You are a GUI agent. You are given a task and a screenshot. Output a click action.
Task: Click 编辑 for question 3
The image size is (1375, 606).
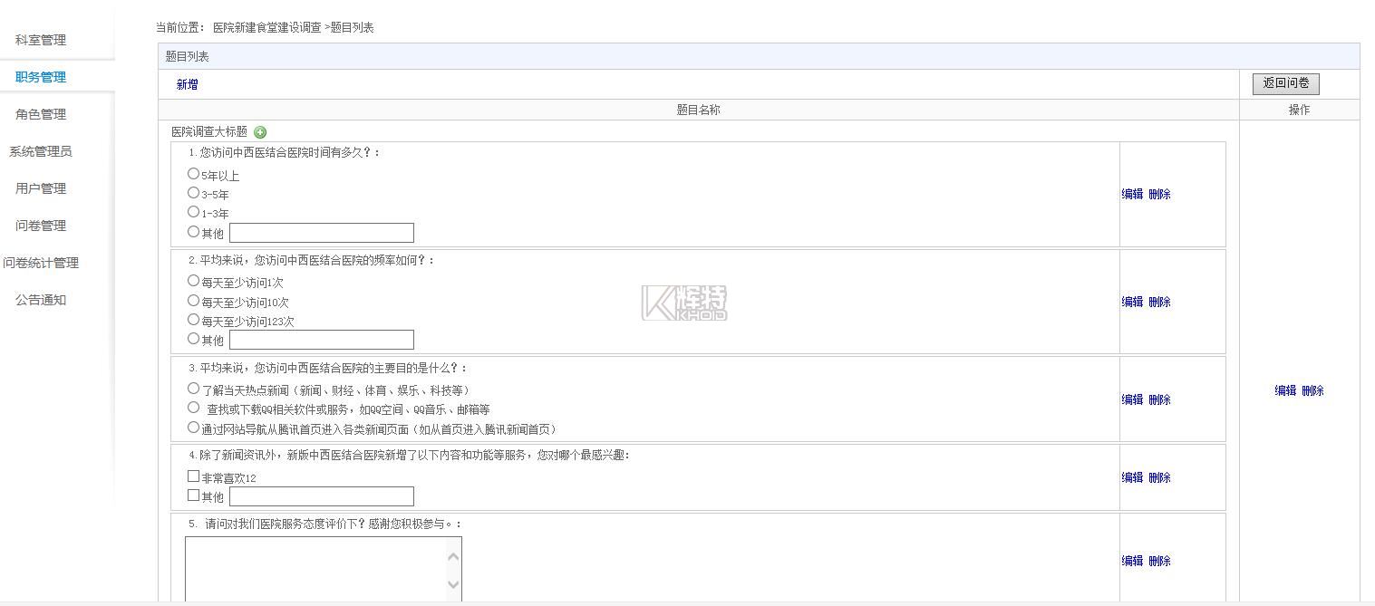click(1132, 399)
